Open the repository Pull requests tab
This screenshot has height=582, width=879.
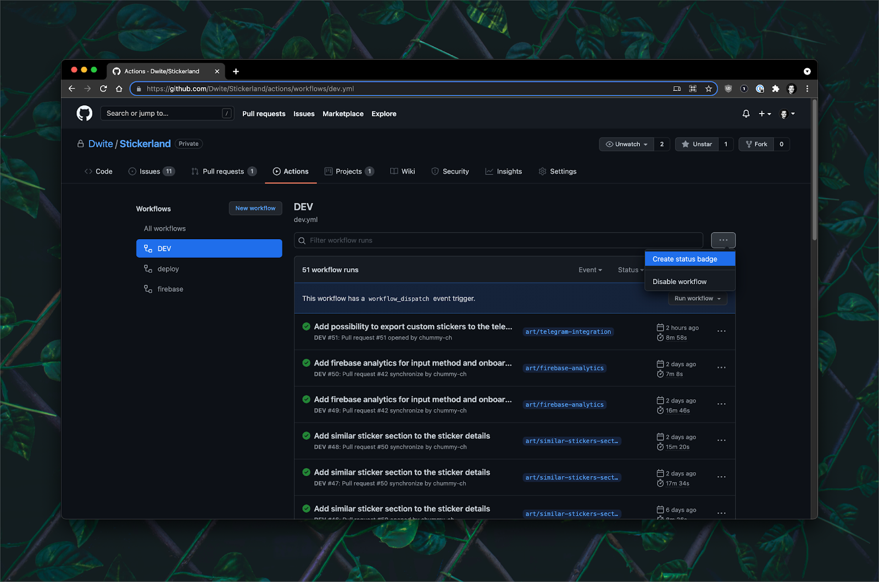click(224, 172)
